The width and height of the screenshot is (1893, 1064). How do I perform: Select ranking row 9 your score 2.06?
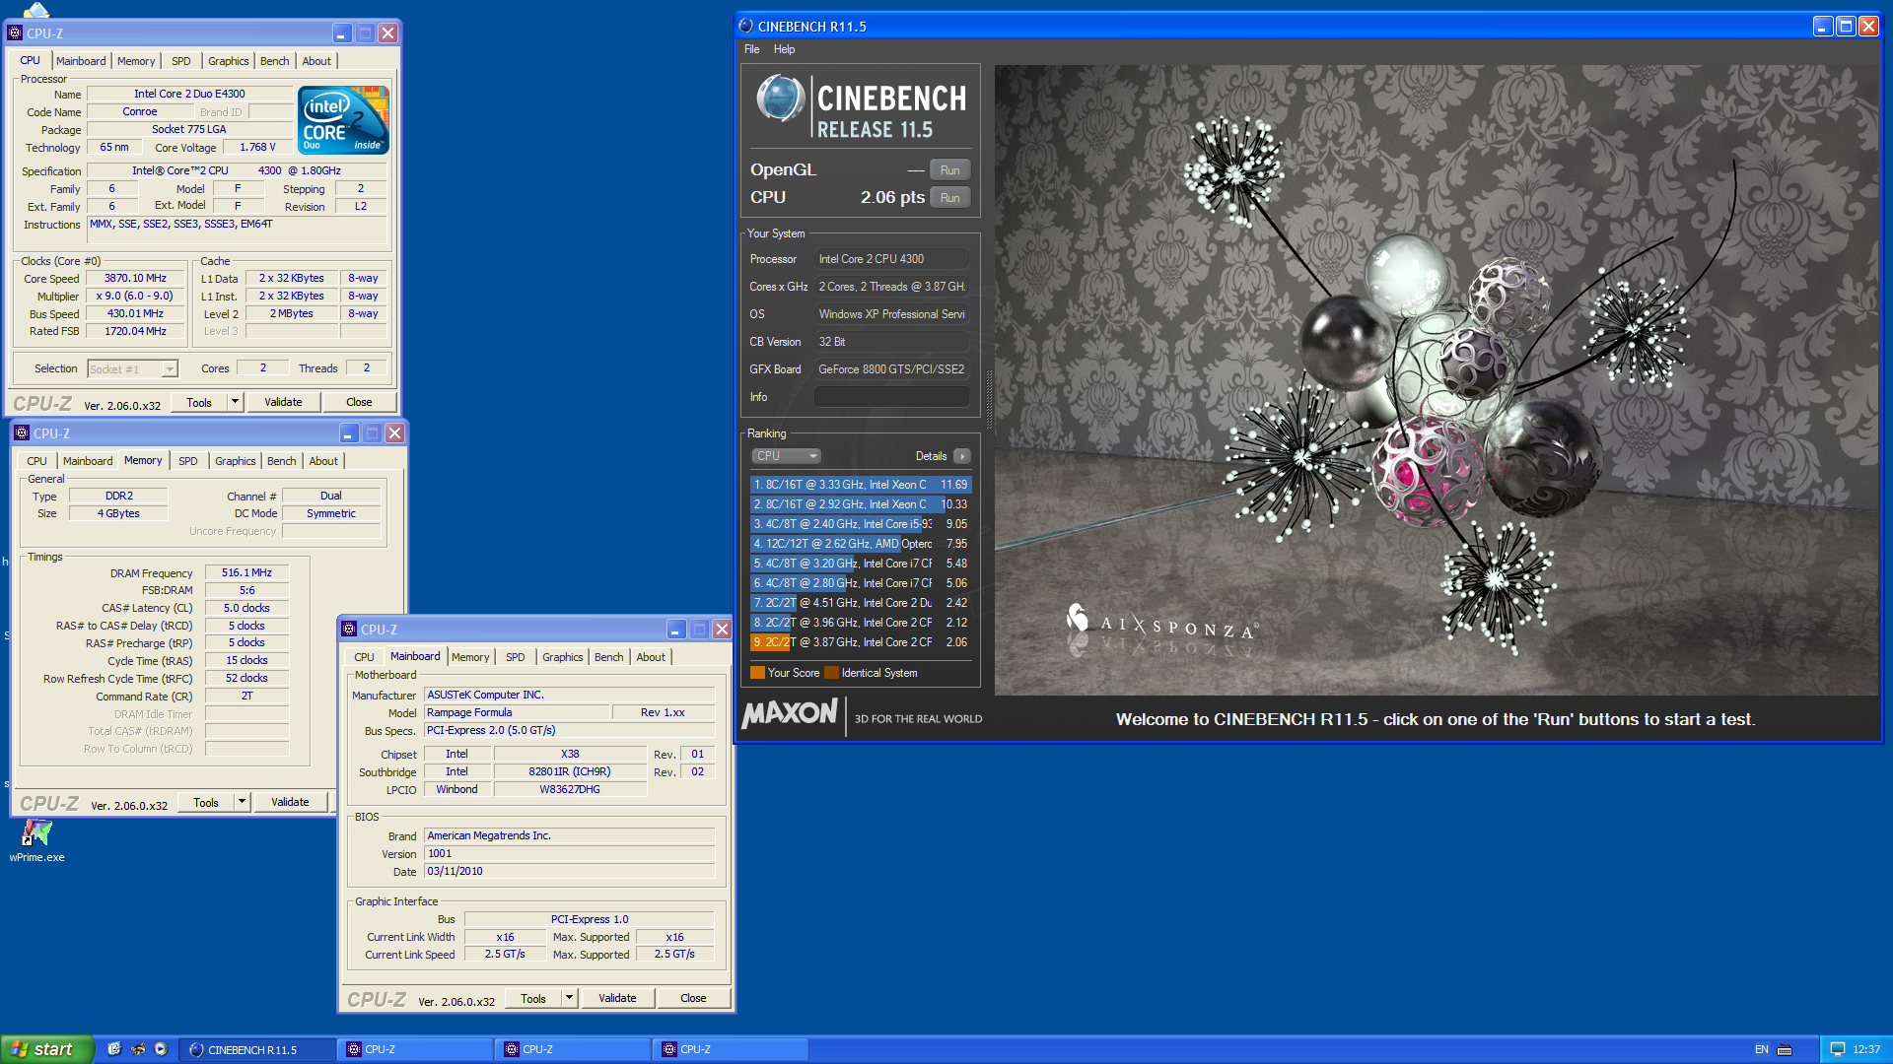click(860, 642)
